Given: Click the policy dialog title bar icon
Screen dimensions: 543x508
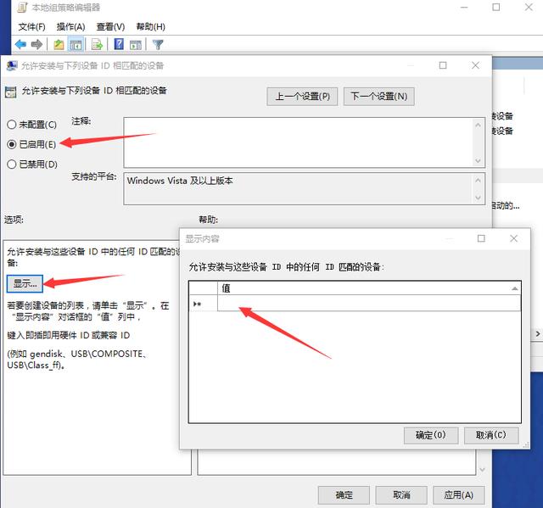Looking at the screenshot, I should pos(12,66).
